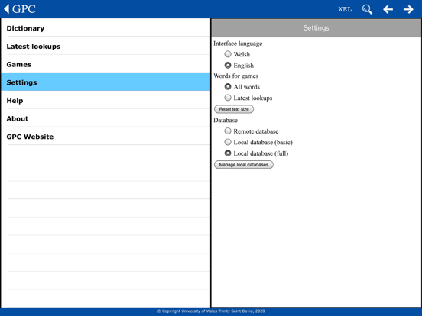Image resolution: width=422 pixels, height=316 pixels.
Task: Click the Words for games label
Action: [x=235, y=76]
